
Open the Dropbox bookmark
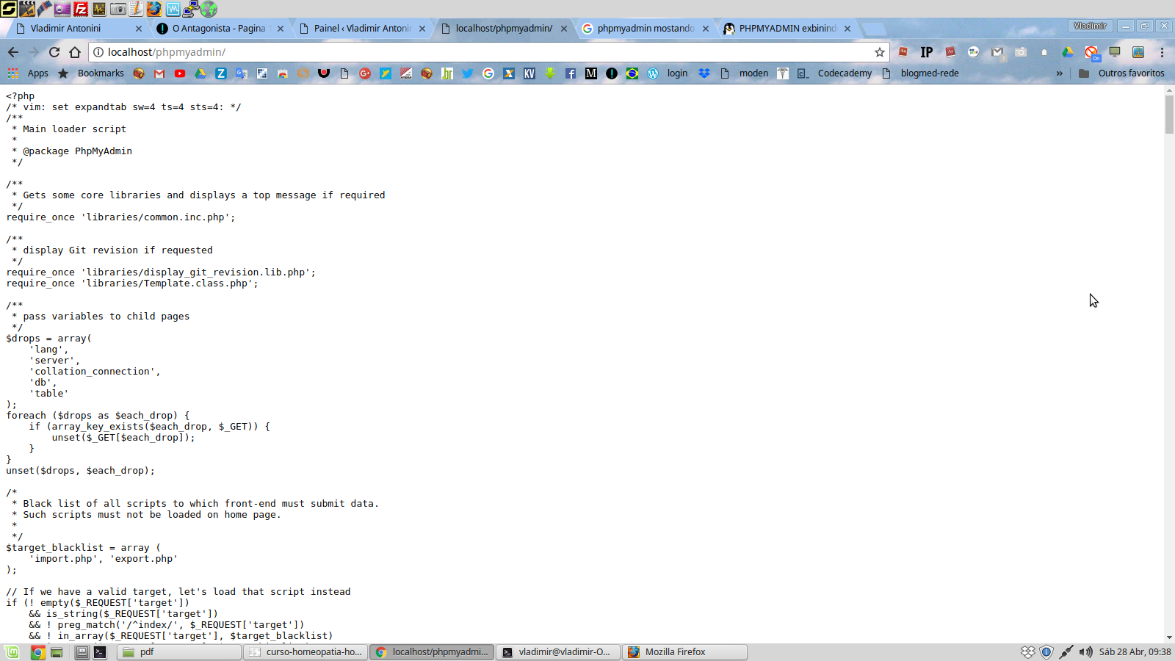coord(704,73)
